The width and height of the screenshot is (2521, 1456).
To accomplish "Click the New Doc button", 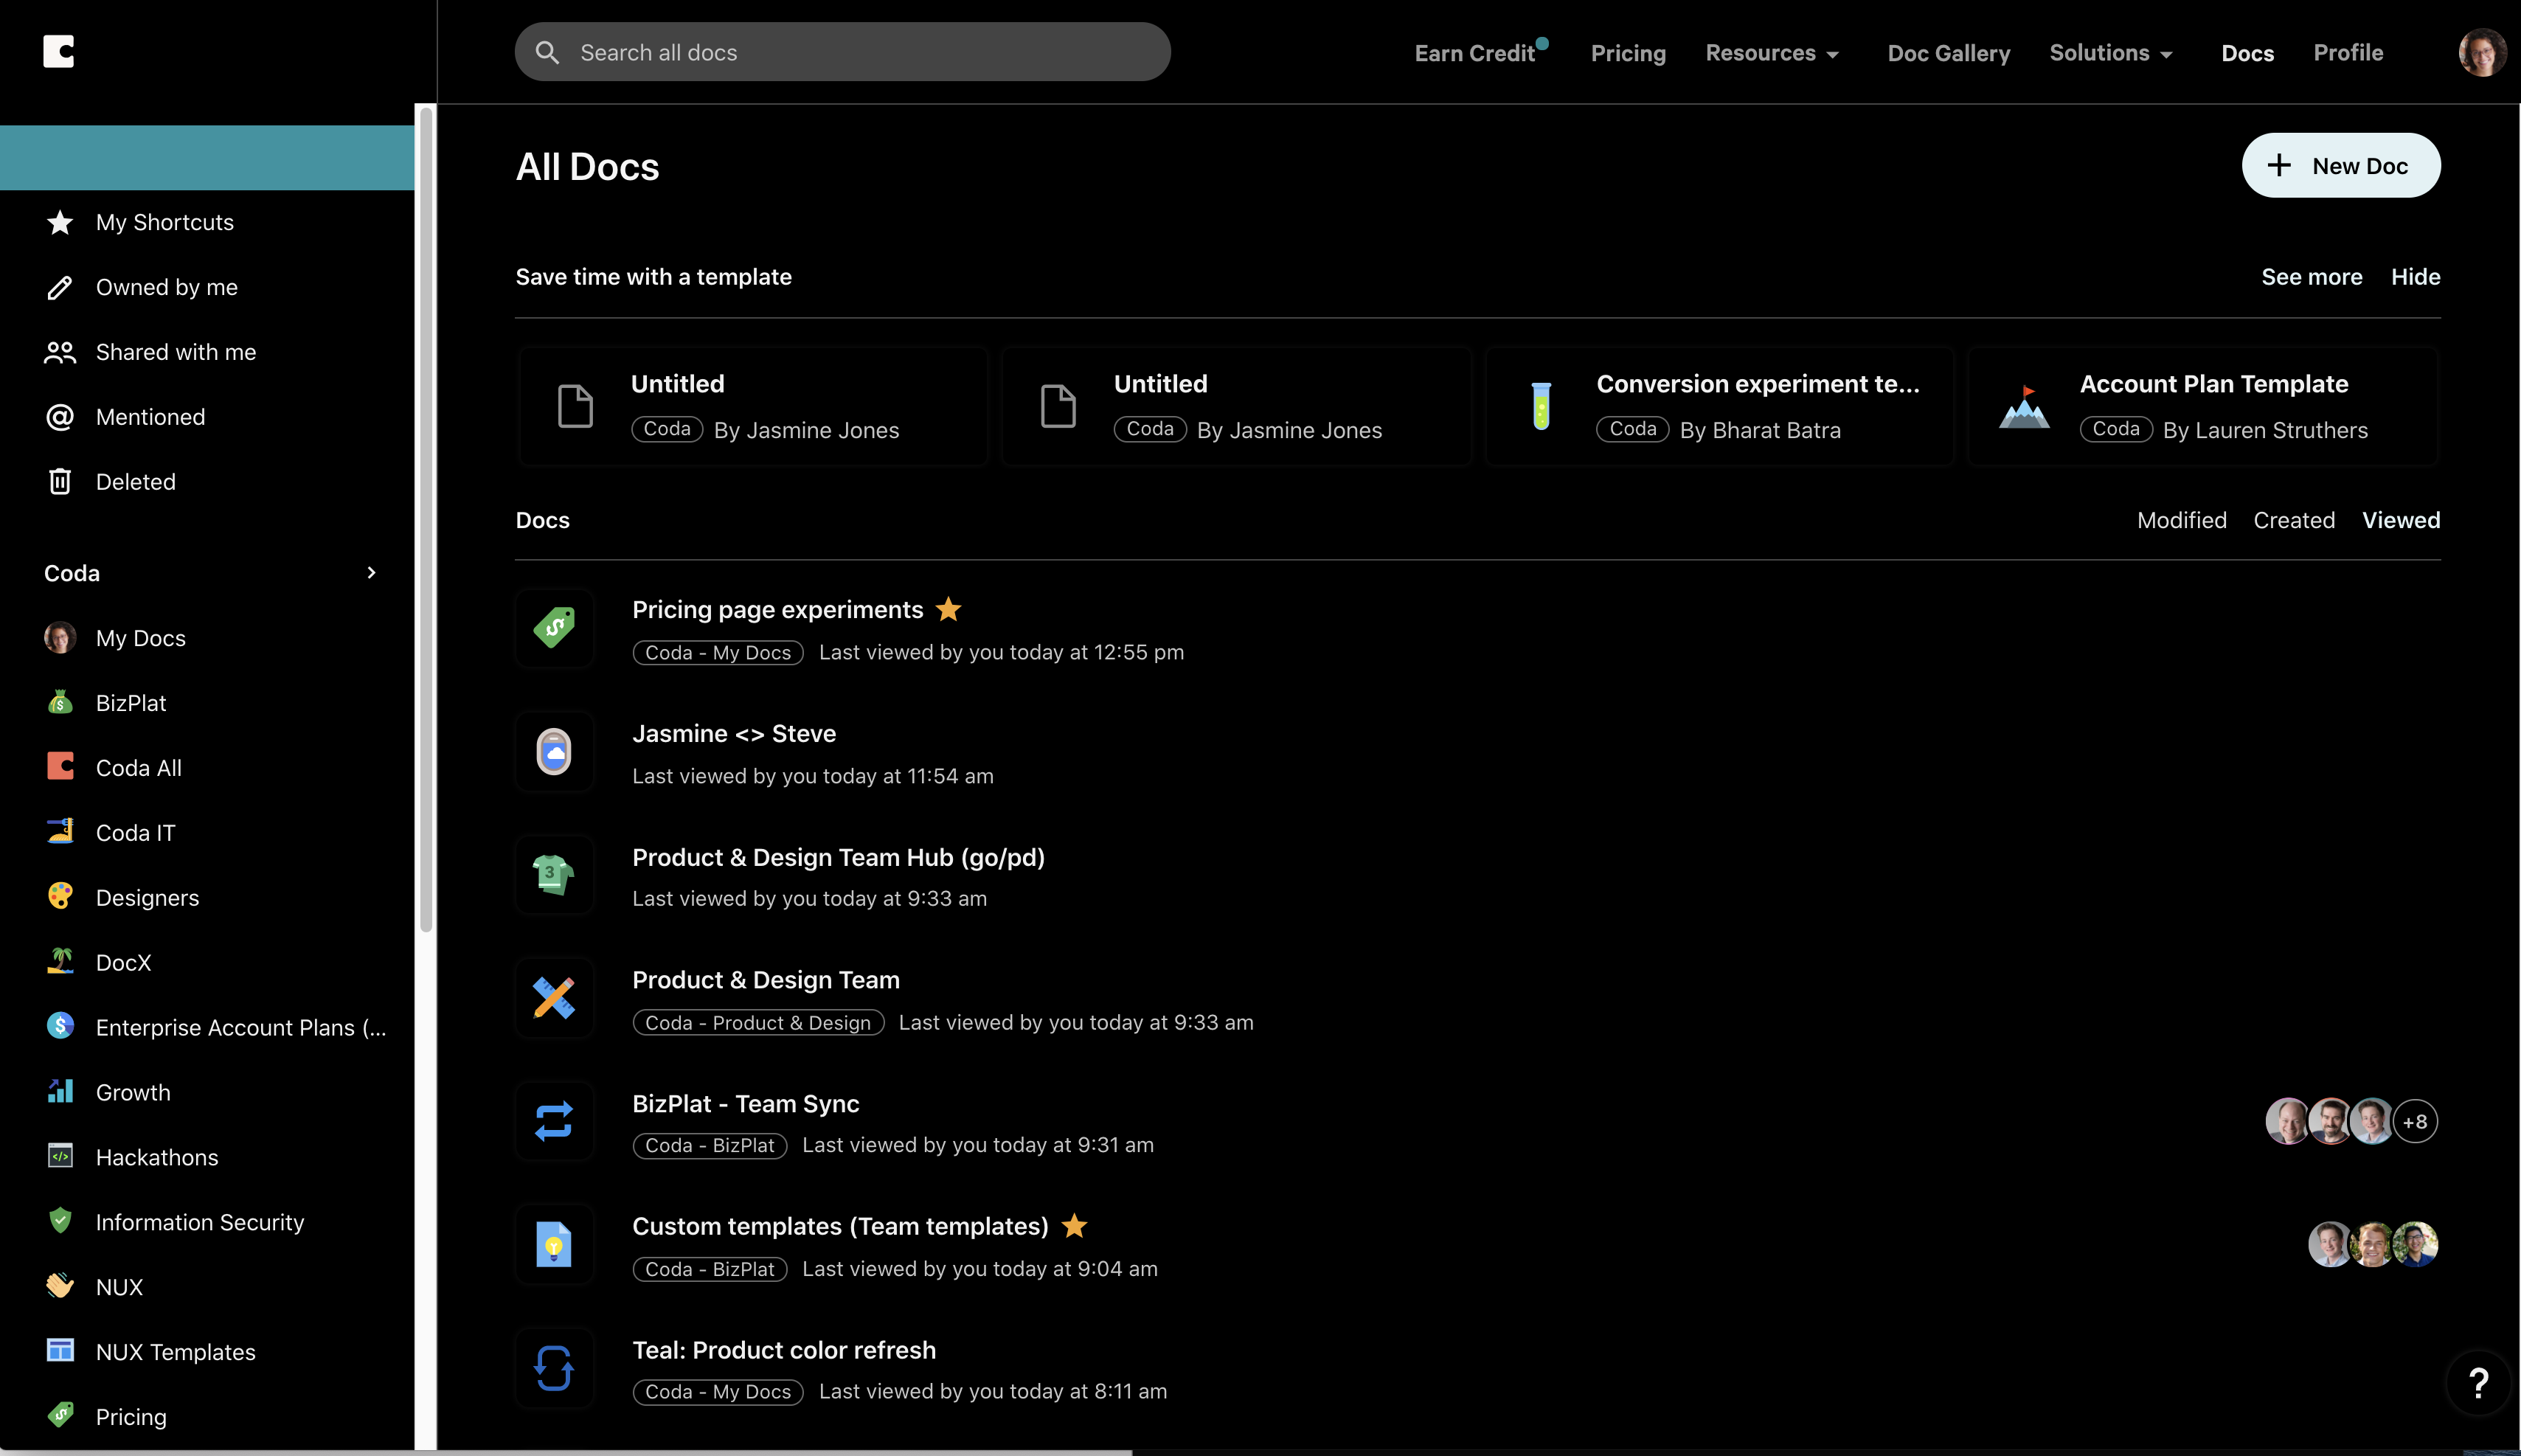I will tap(2341, 165).
